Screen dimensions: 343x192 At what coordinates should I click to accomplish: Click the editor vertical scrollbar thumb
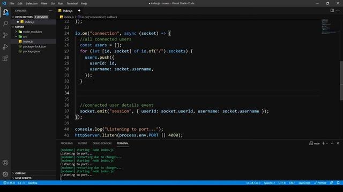coord(341,81)
